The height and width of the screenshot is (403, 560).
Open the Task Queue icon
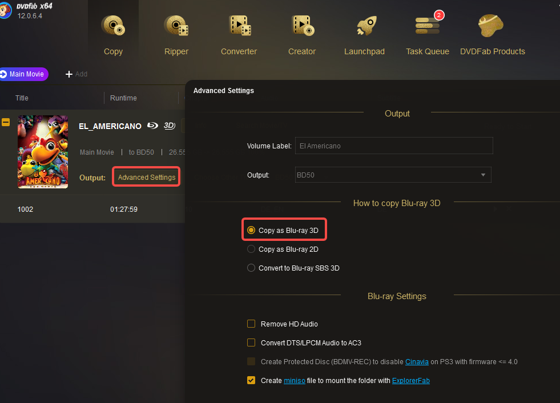point(427,25)
